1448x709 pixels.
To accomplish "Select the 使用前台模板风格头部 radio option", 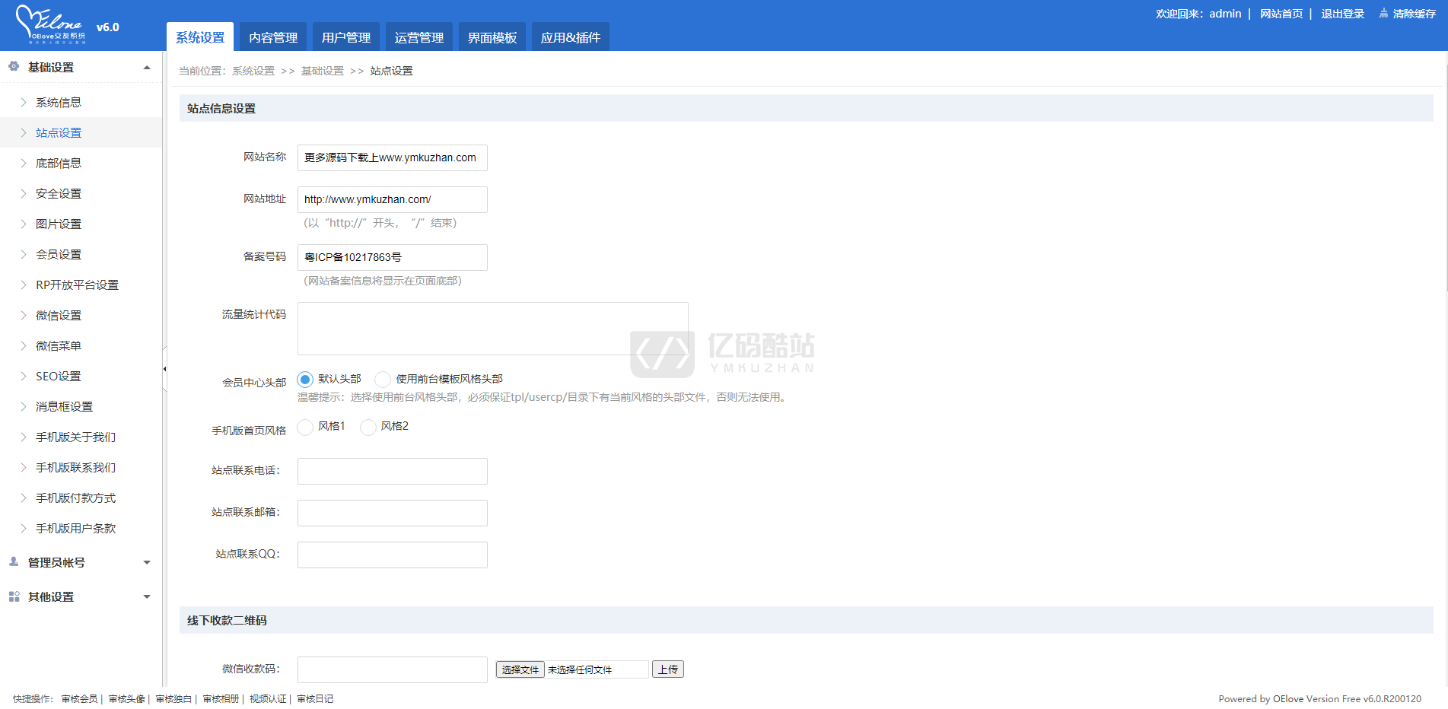I will pyautogui.click(x=383, y=379).
